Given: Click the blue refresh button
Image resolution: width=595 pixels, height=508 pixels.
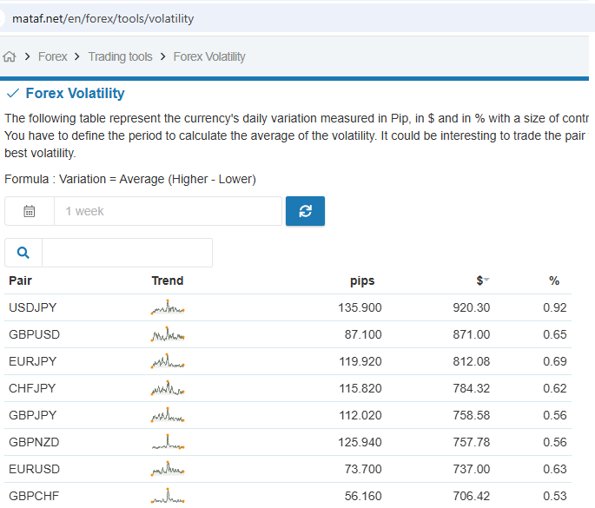Looking at the screenshot, I should point(305,211).
